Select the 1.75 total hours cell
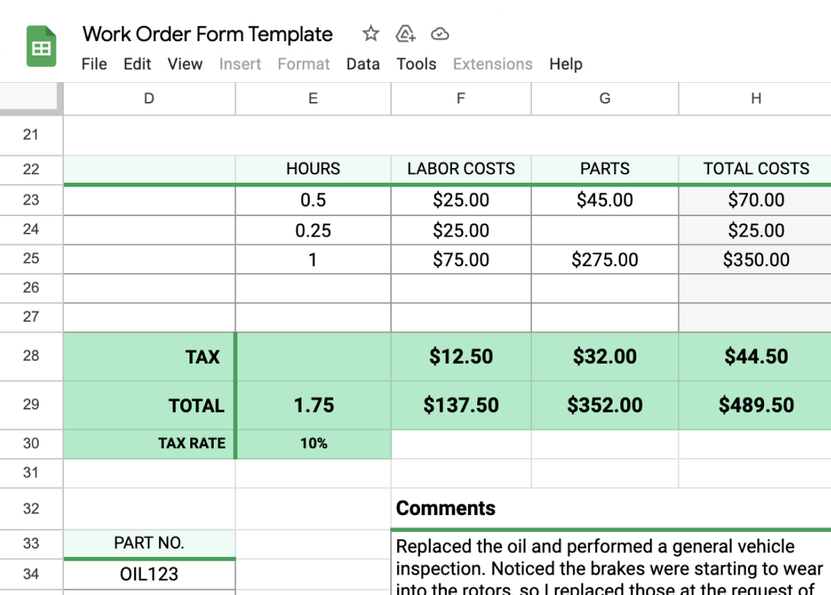The width and height of the screenshot is (831, 595). click(x=314, y=406)
